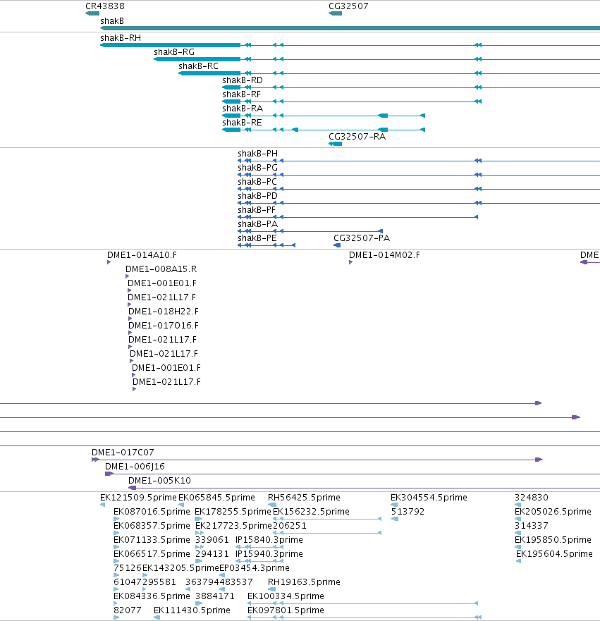Click the DME1-017C07 BAC label
Viewport: 600px width, 621px height.
coord(123,453)
